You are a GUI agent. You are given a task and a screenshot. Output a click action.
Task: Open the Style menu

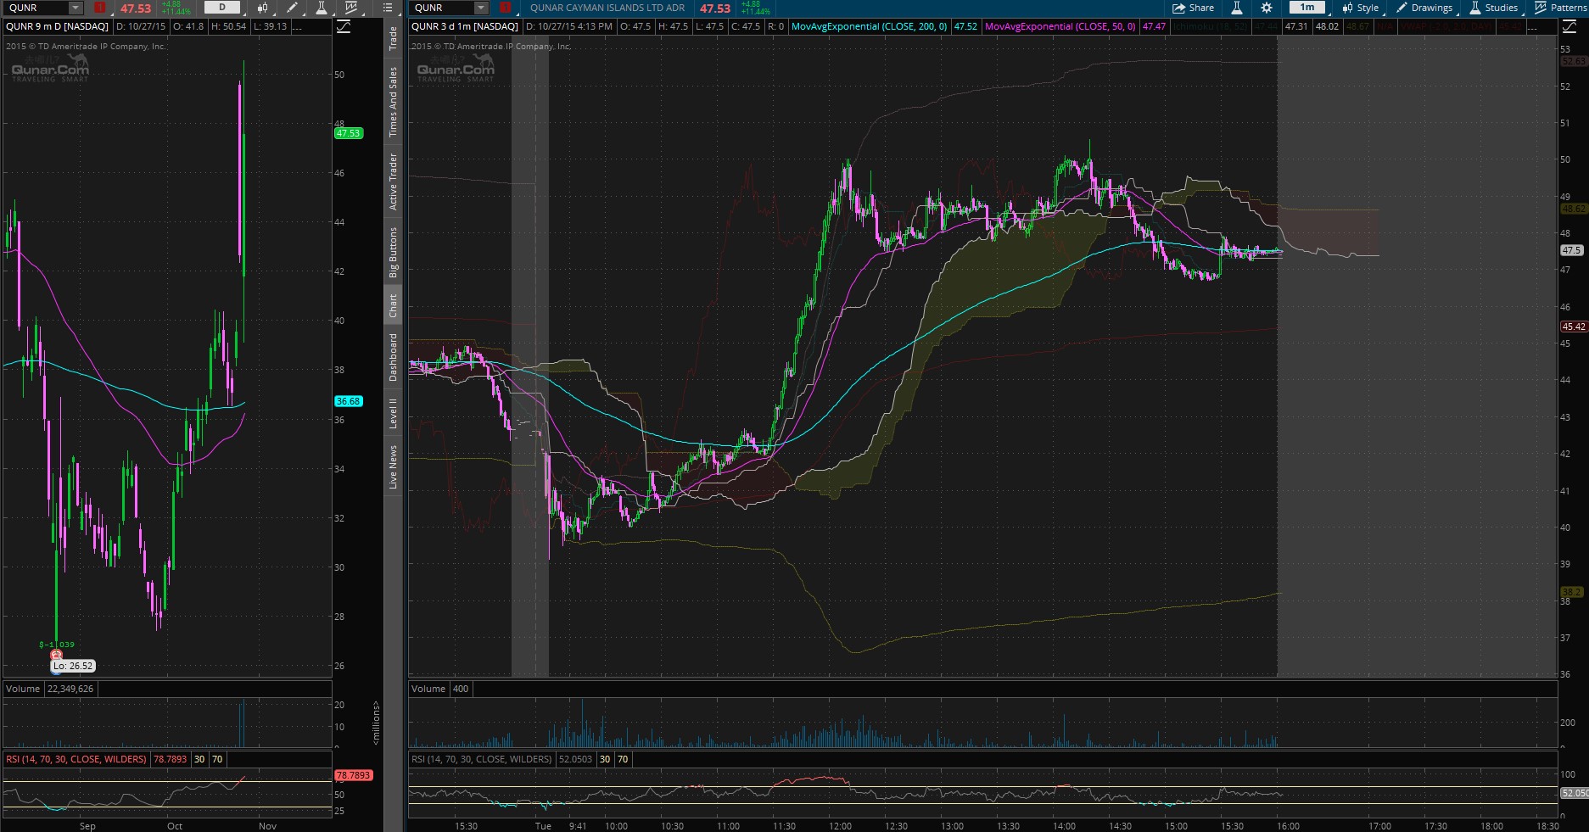tap(1360, 8)
